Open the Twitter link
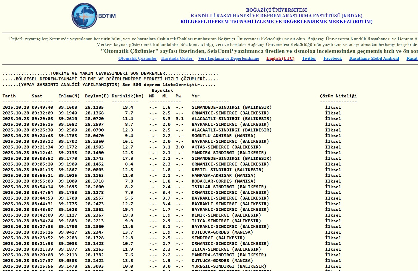 tap(309, 58)
